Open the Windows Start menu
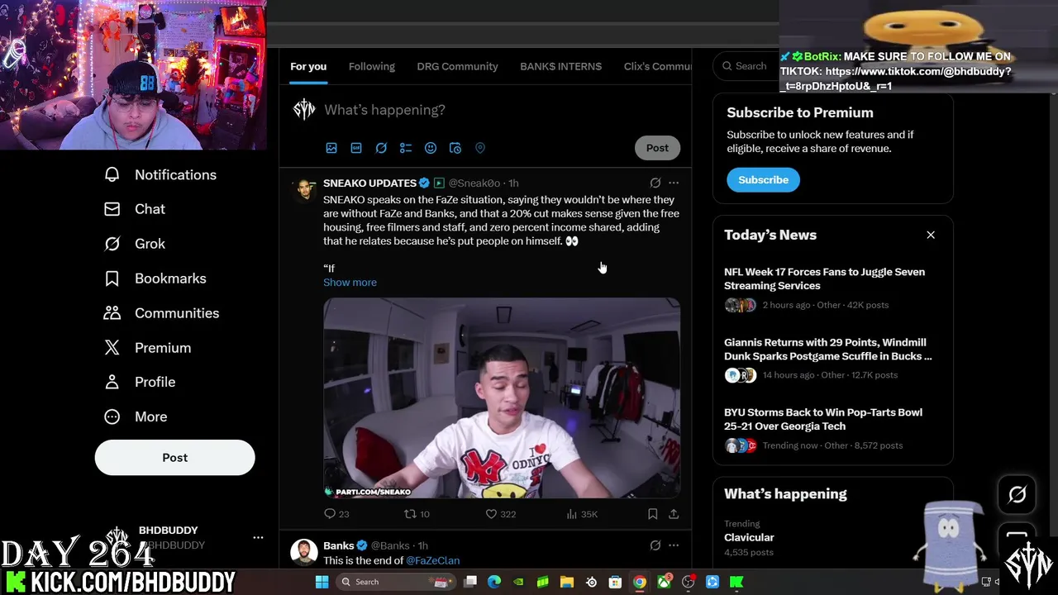 [322, 582]
